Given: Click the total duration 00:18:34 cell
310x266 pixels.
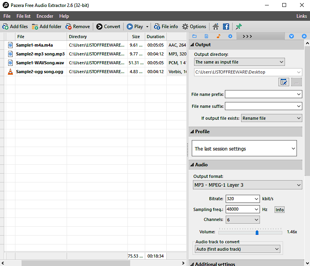Looking at the screenshot, I should tap(156, 256).
